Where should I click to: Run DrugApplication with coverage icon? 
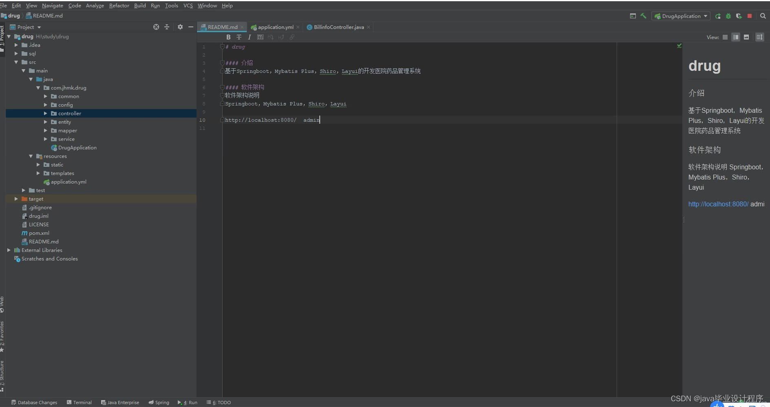pyautogui.click(x=739, y=16)
